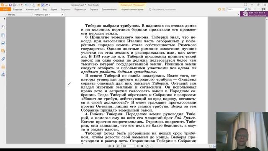Image resolution: width=268 pixels, height=151 pixels.
Task: Close the История 5.pdf tab
Action: (62, 15)
